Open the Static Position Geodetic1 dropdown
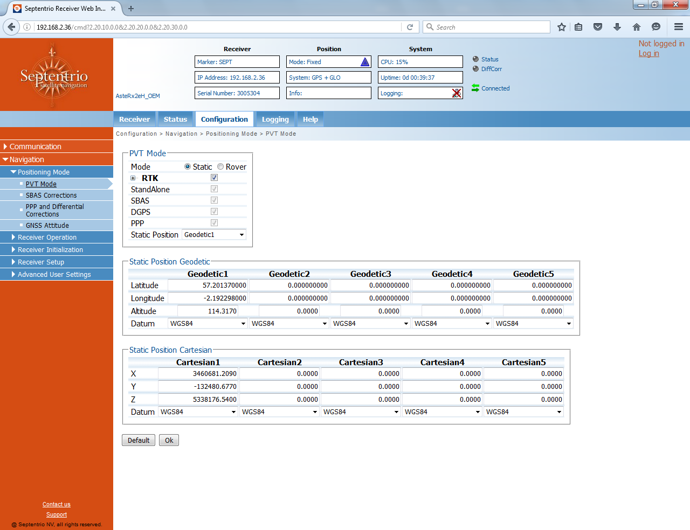 (214, 235)
